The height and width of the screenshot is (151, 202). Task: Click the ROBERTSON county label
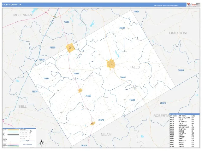point(161,116)
